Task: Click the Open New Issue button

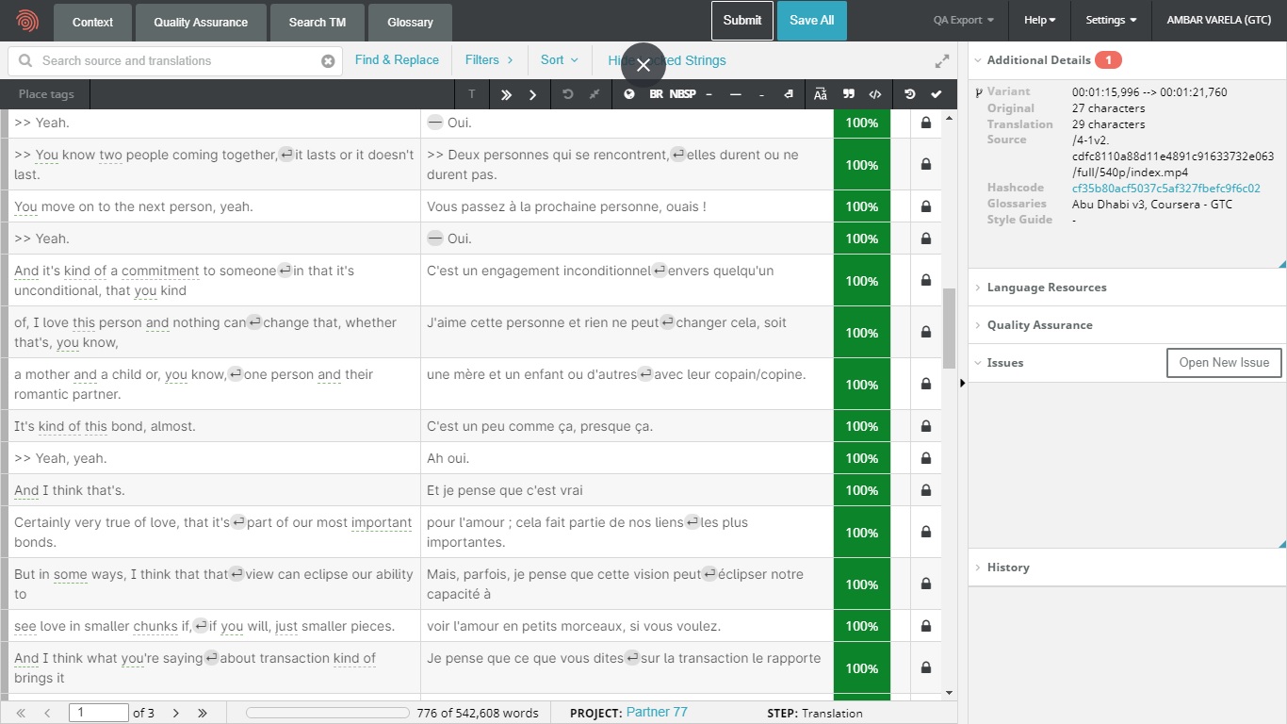Action: [1223, 363]
